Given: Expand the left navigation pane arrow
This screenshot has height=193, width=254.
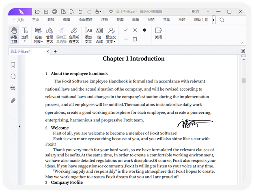Looking at the screenshot, I should coord(19,126).
